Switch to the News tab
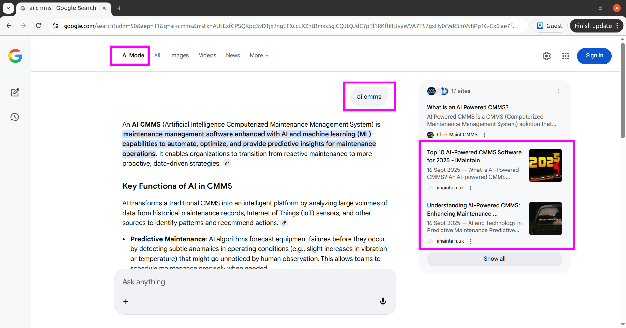The width and height of the screenshot is (626, 328). coord(232,55)
